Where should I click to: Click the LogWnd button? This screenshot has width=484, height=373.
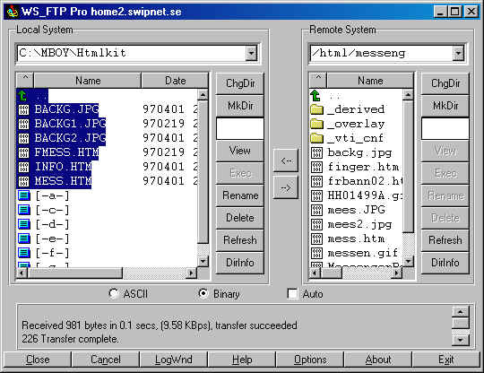click(x=174, y=360)
